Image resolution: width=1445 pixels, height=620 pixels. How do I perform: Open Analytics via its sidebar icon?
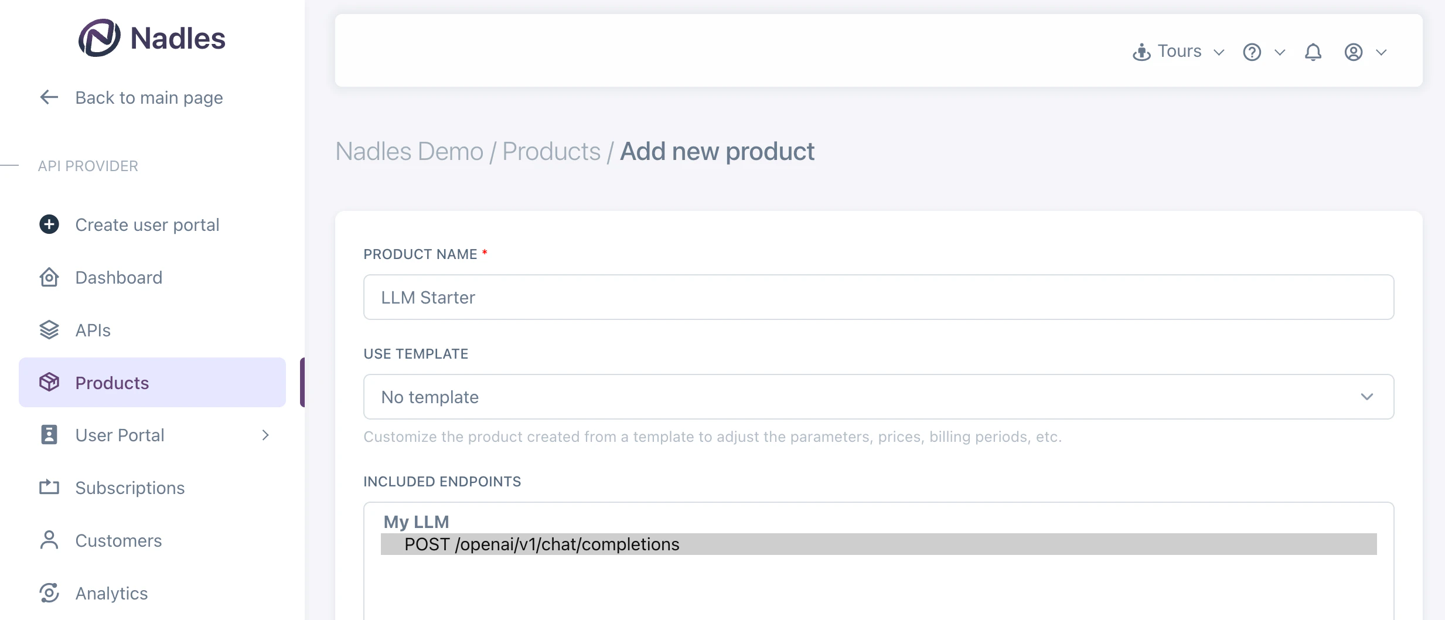49,593
